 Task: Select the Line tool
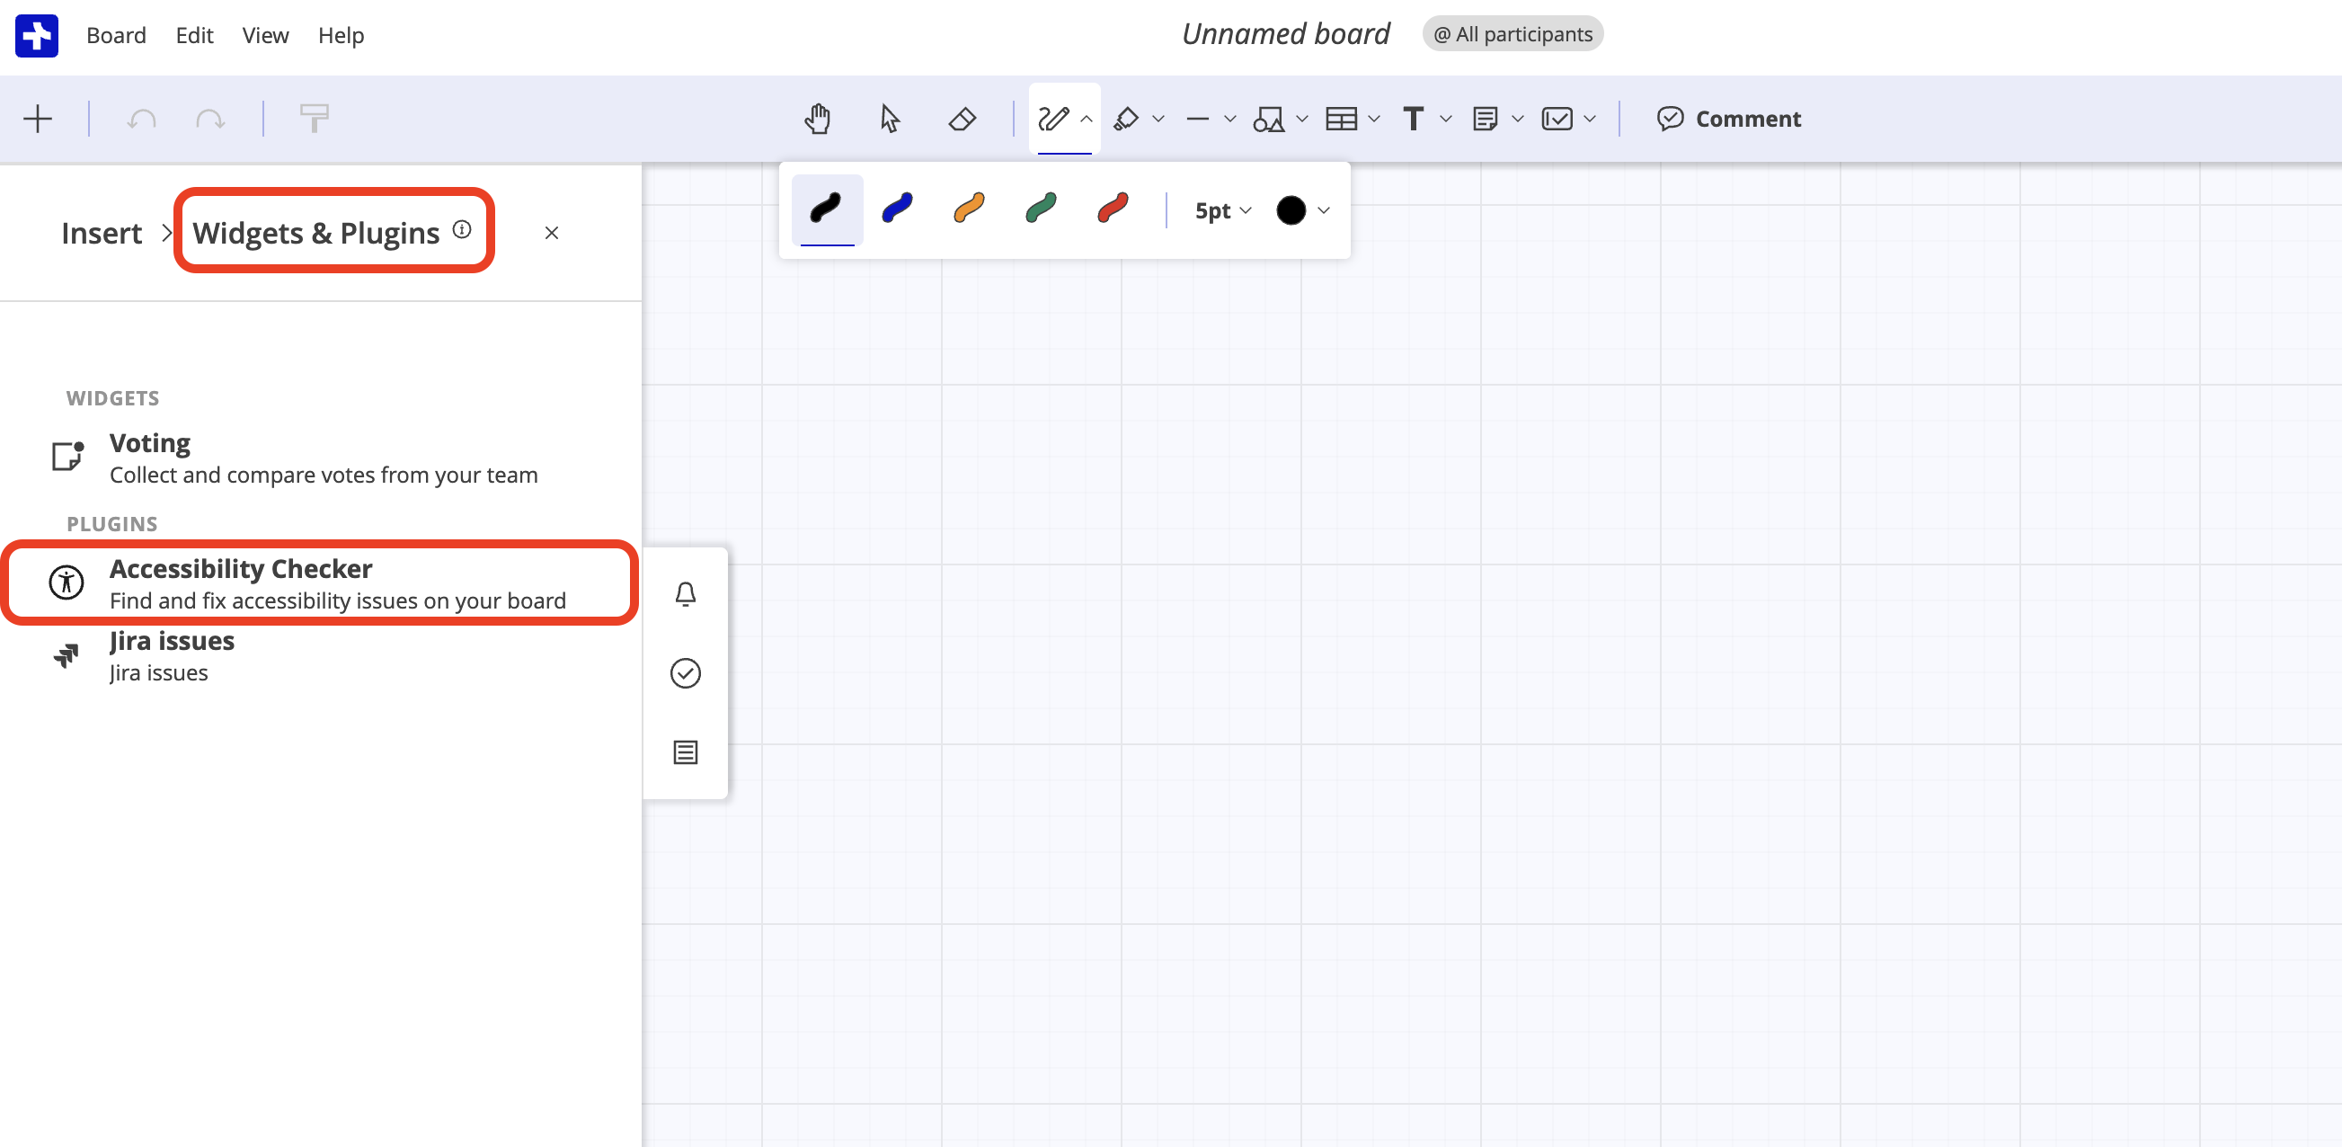1198,120
